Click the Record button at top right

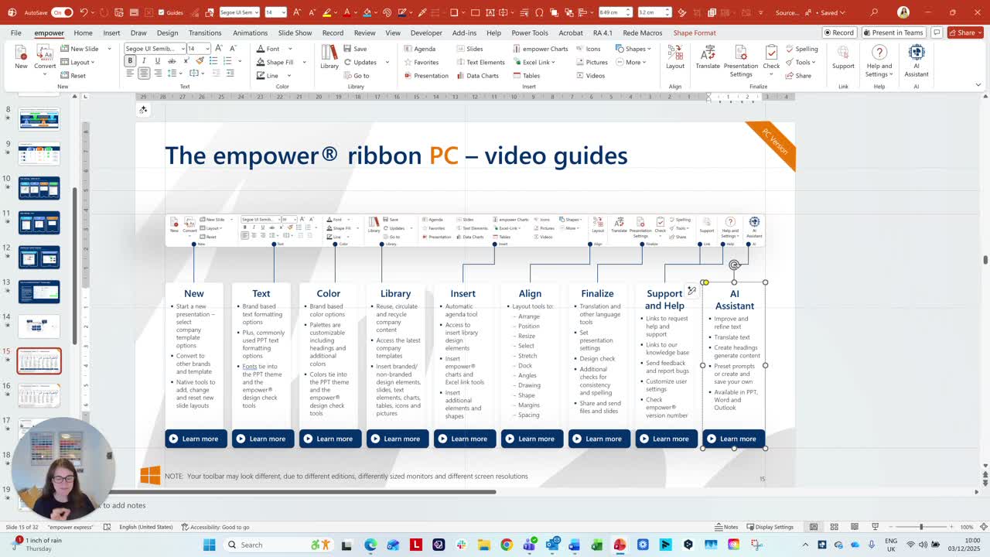coord(839,32)
